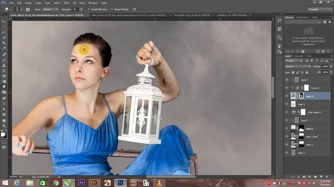The image size is (334, 187).
Task: Hide Layer 6 visibility eye
Action: point(287,104)
